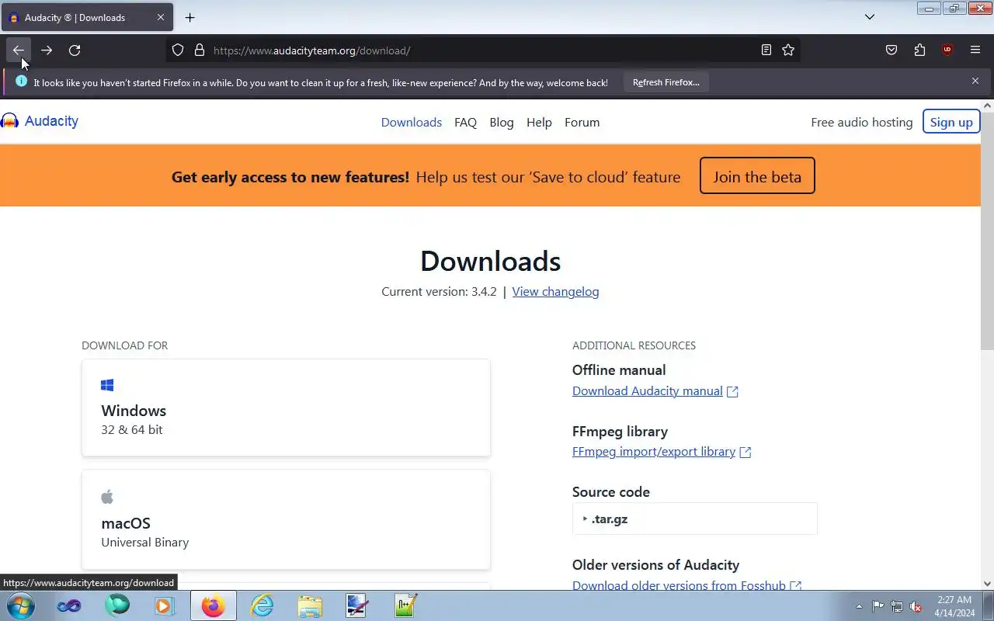The height and width of the screenshot is (621, 994).
Task: Open the Downloads nav item
Action: (x=412, y=123)
